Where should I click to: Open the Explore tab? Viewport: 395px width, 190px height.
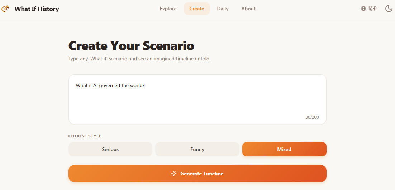point(168,9)
